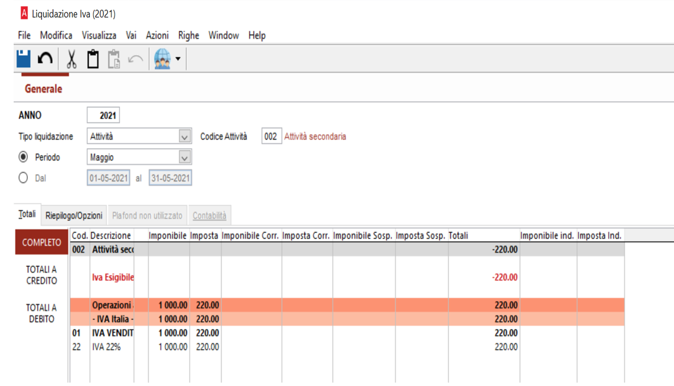The width and height of the screenshot is (674, 386).
Task: Open the Modifica menu
Action: 56,35
